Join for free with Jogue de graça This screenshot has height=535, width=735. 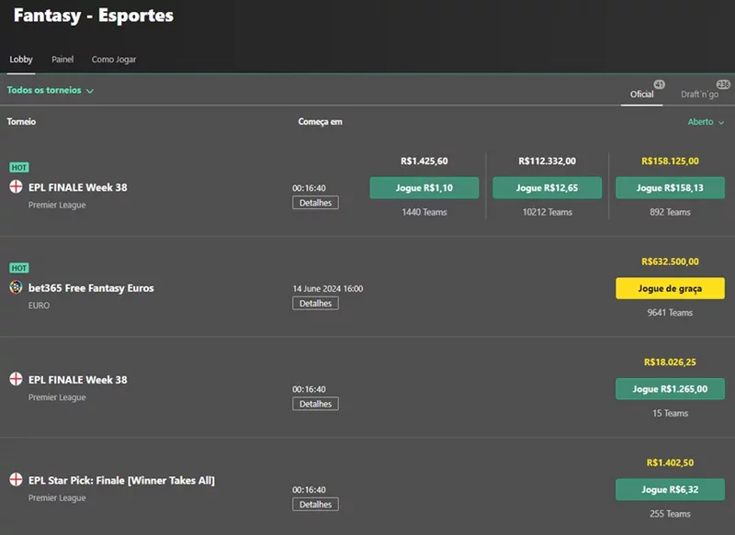(670, 288)
